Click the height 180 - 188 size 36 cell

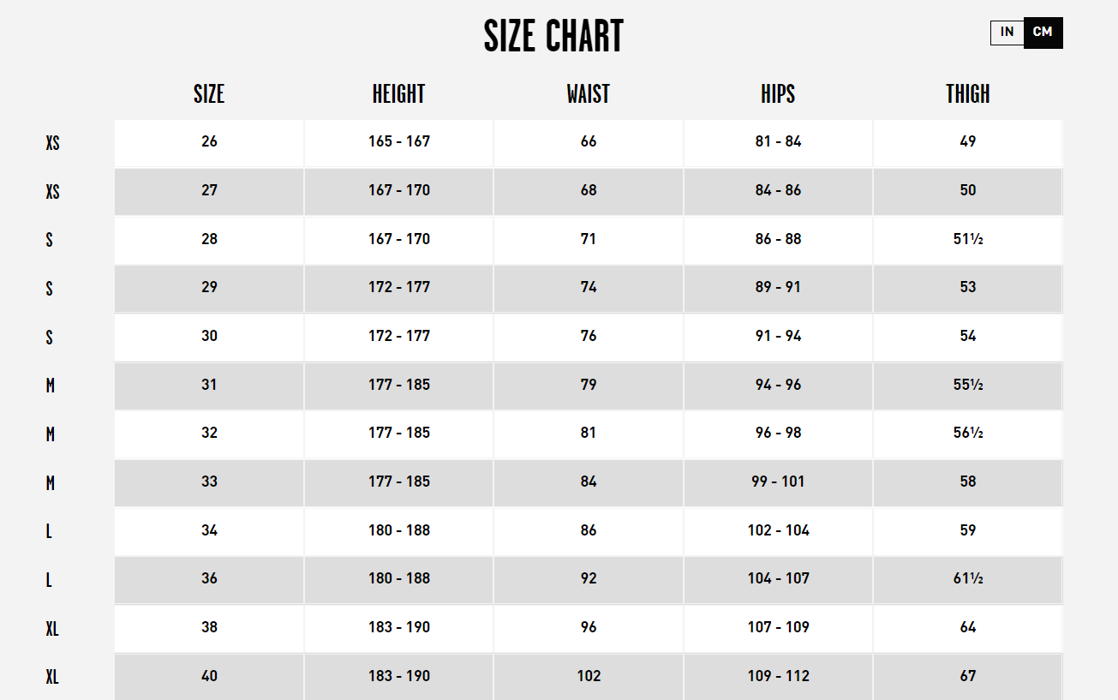click(x=399, y=579)
